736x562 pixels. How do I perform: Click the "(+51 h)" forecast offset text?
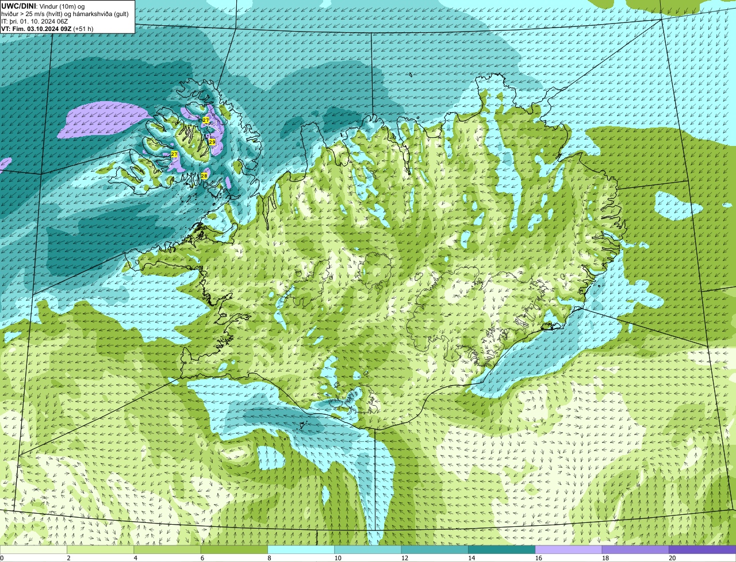[83, 29]
